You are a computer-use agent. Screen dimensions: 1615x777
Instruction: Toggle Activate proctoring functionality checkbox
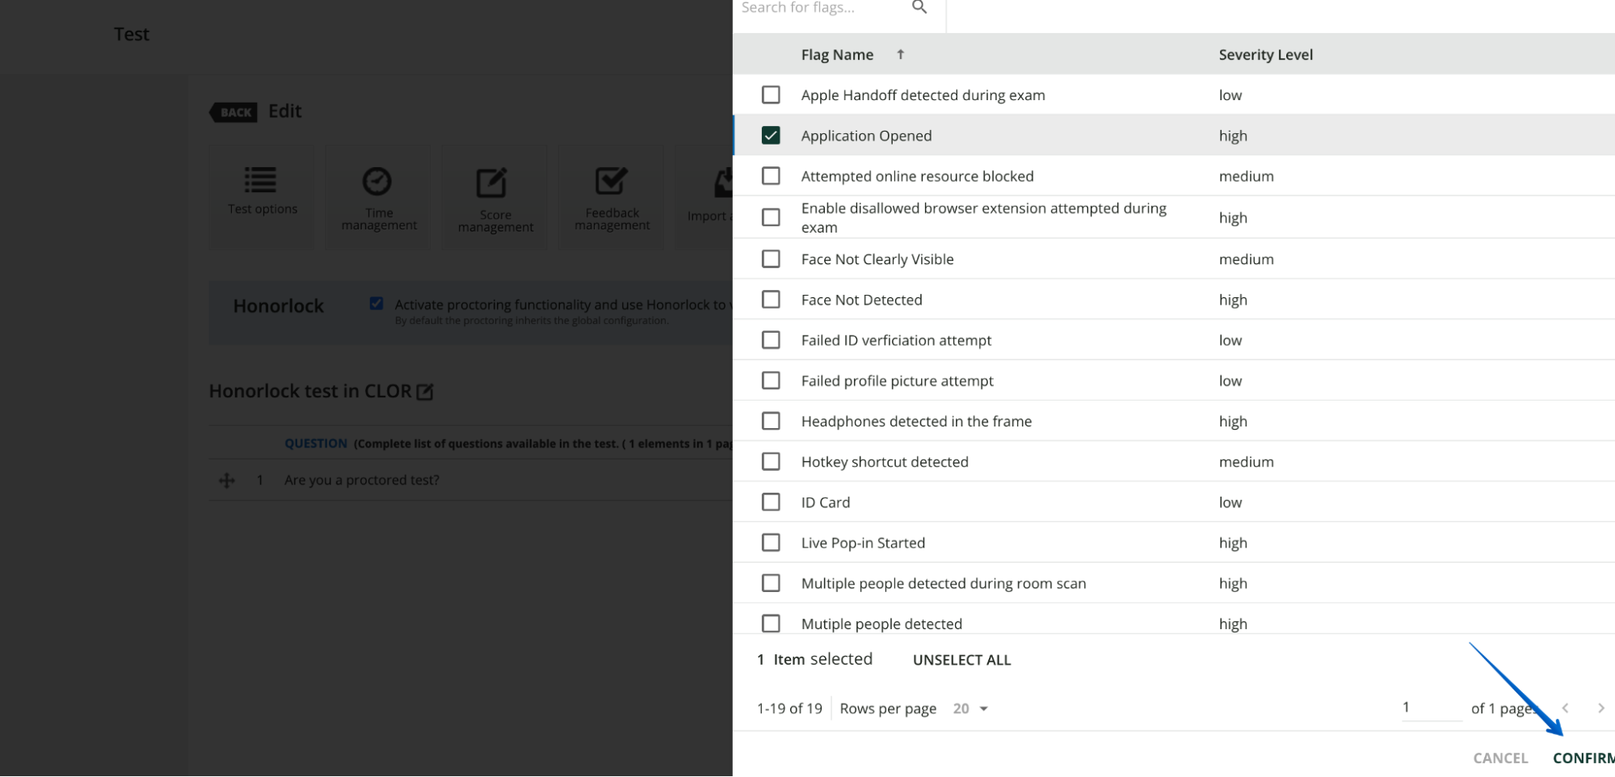[x=376, y=304]
